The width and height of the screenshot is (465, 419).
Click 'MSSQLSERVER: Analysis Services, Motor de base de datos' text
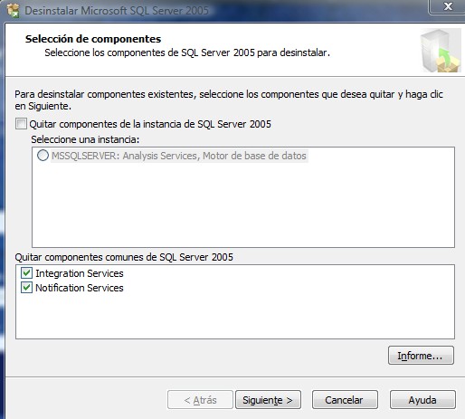[179, 156]
